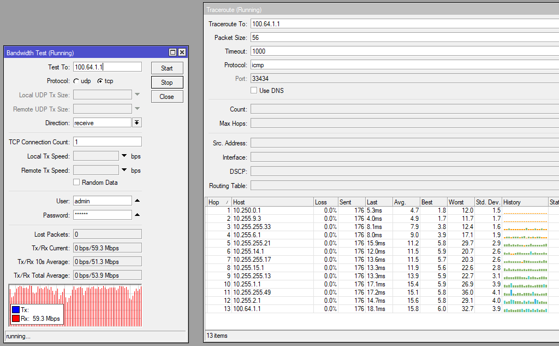The width and height of the screenshot is (559, 346).
Task: Click the DSCP field
Action: pyautogui.click(x=405, y=172)
